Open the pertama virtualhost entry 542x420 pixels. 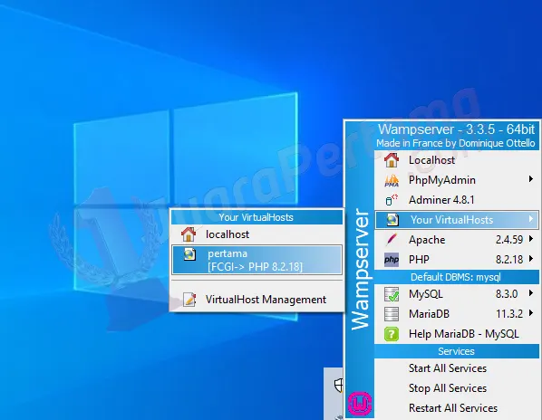(x=256, y=260)
